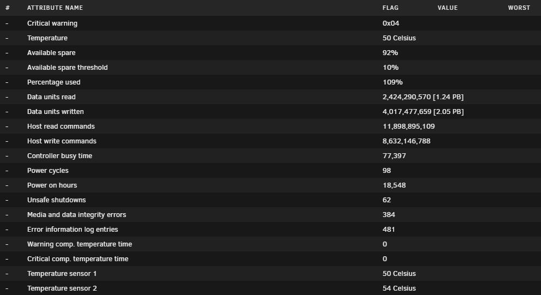Screen dimensions: 541x295
Task: Click the FLAG column header
Action: coord(390,8)
